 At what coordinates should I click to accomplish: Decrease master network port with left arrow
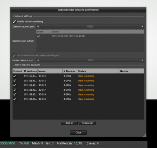[38, 60]
